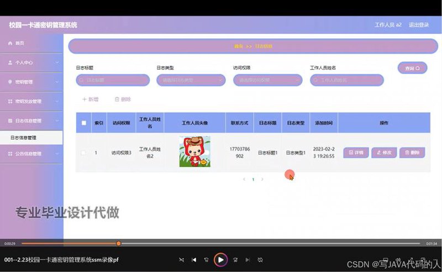Click 首页 in the breadcrumb
442x272 pixels.
pyautogui.click(x=238, y=46)
